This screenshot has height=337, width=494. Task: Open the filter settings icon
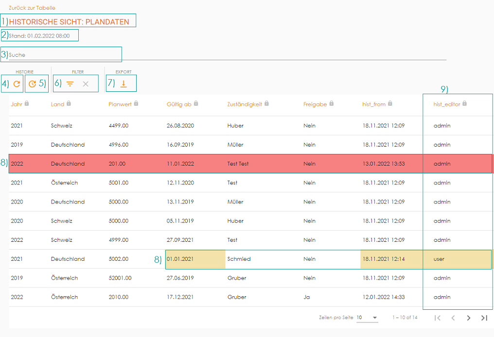pyautogui.click(x=71, y=84)
